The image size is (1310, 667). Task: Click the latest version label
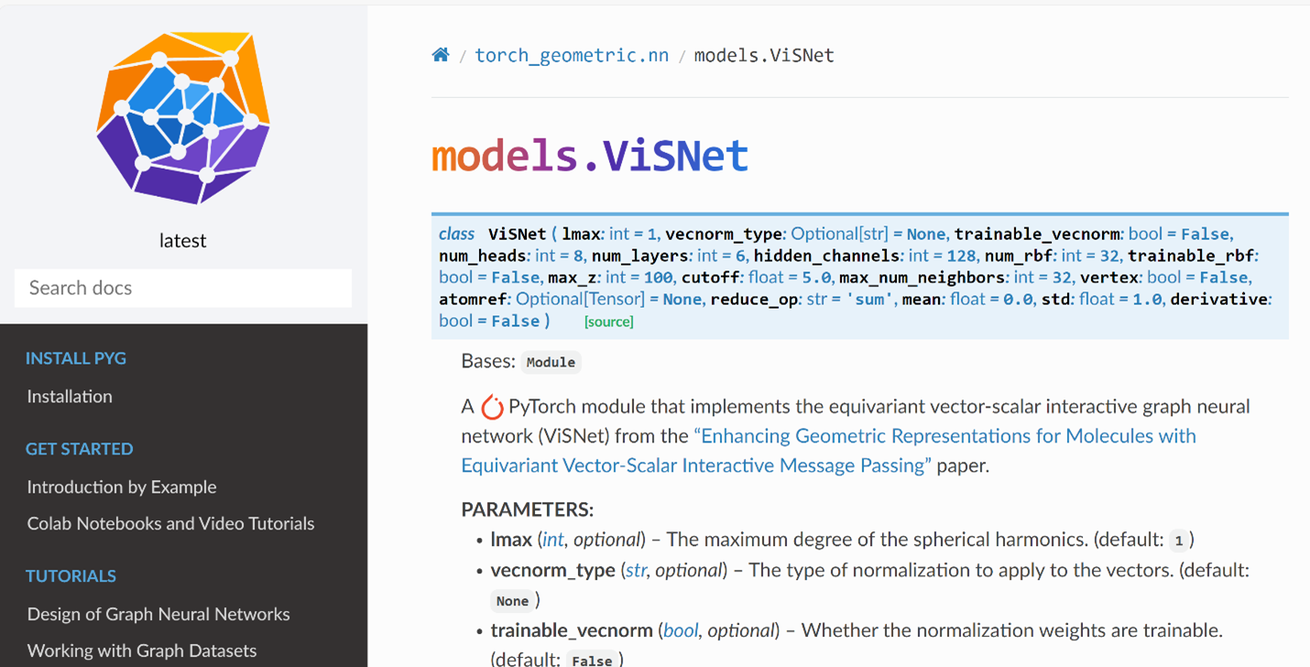182,240
